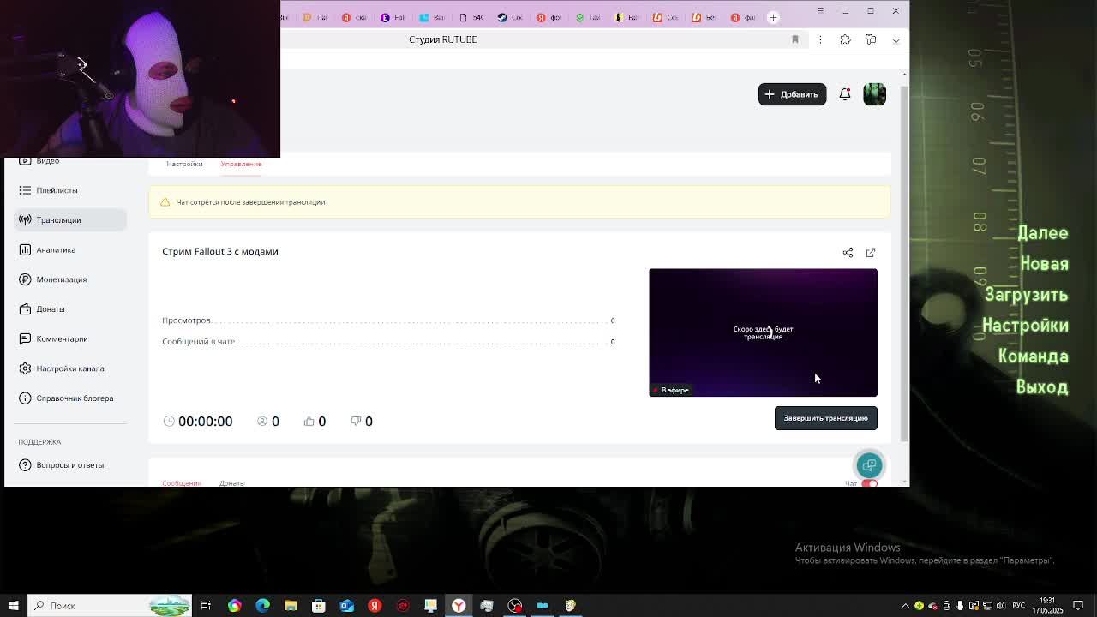Open the Настройки tab
Screen dimensions: 1097x617
click(x=184, y=164)
